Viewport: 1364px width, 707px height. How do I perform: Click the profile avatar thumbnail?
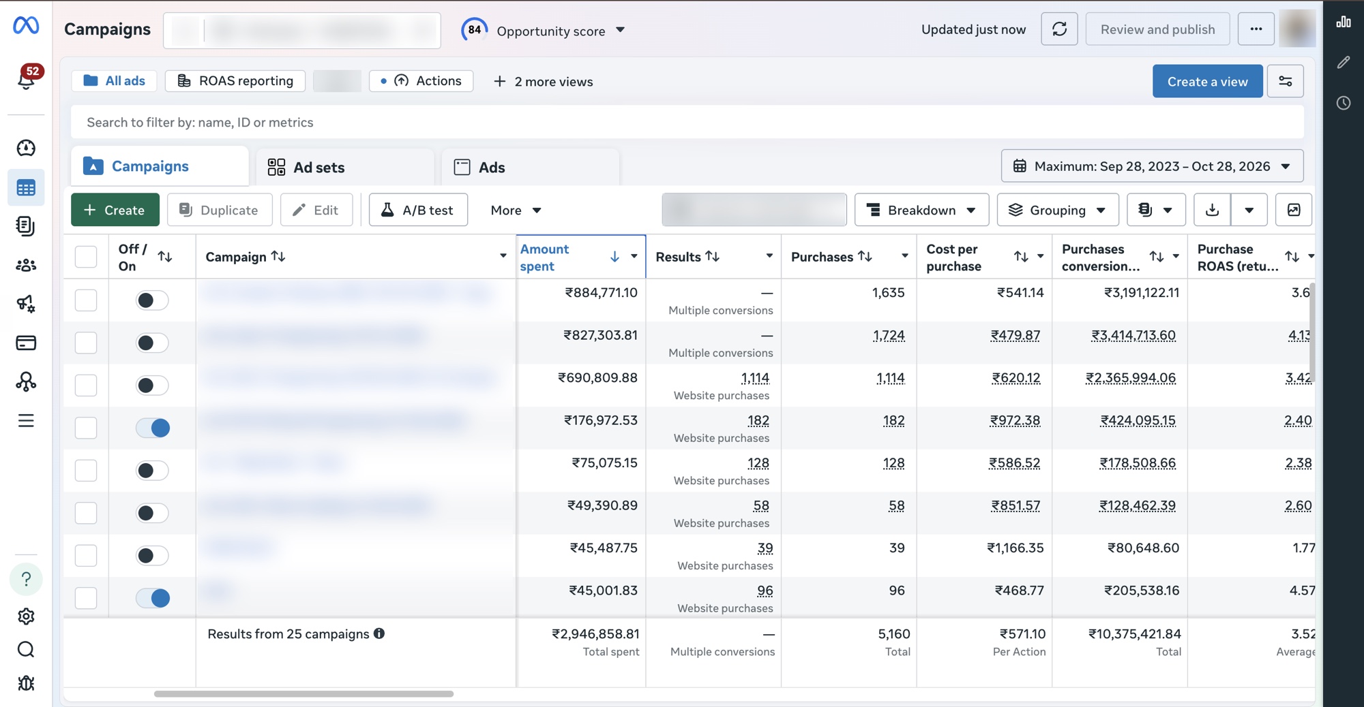point(1296,29)
